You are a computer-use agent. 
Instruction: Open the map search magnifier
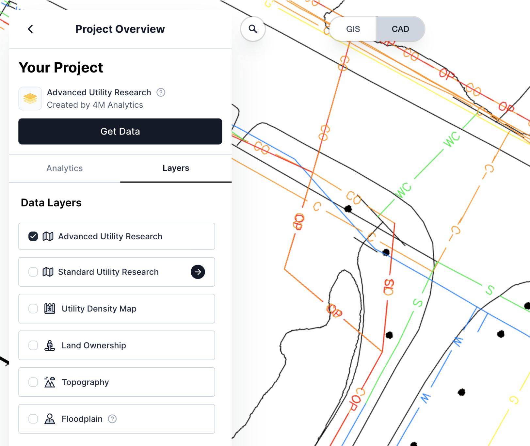tap(253, 29)
